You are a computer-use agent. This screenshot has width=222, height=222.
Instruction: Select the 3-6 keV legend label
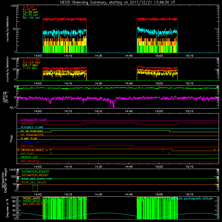click(x=29, y=7)
